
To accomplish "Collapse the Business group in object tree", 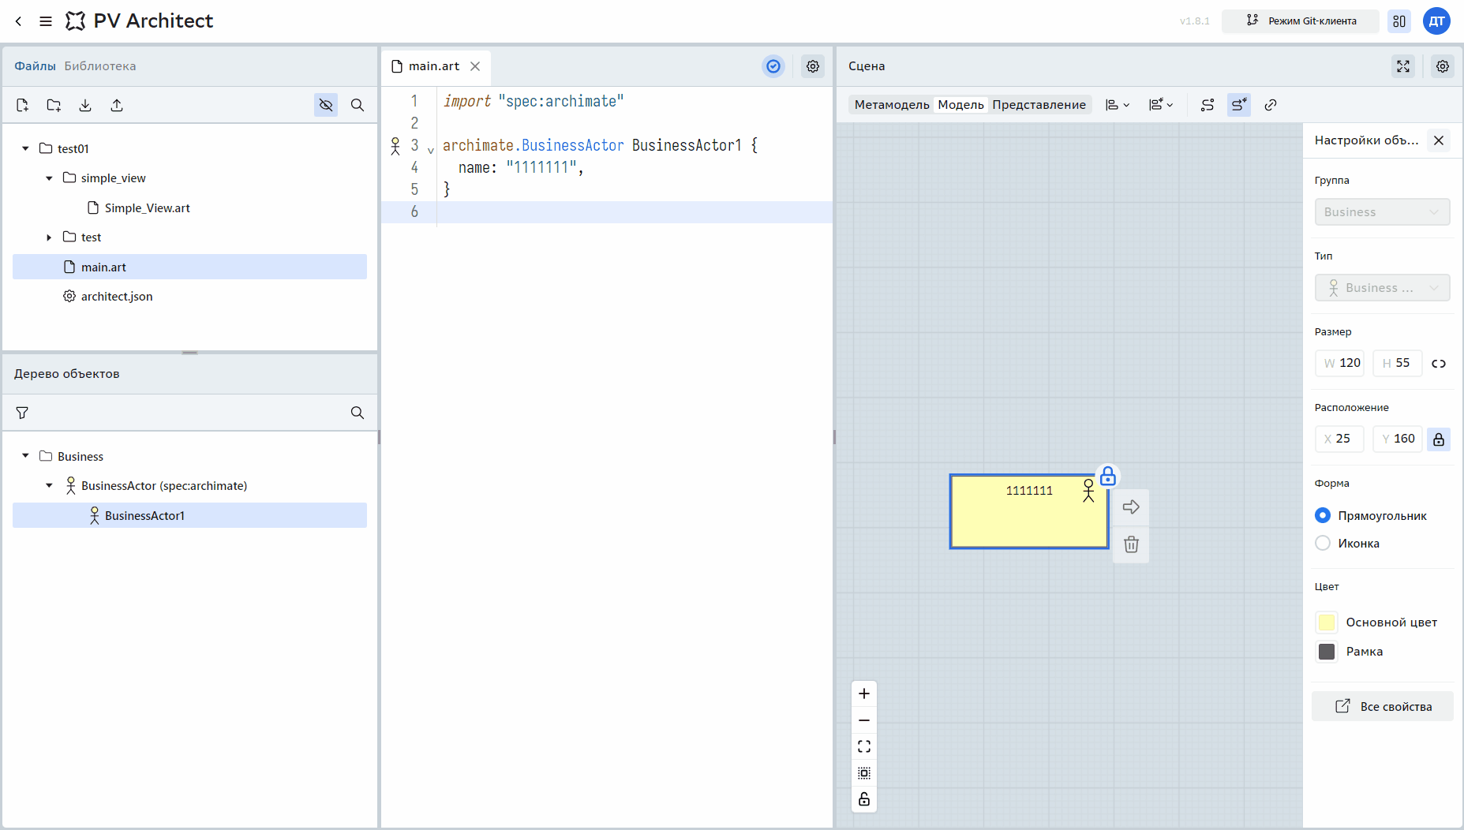I will pyautogui.click(x=25, y=456).
